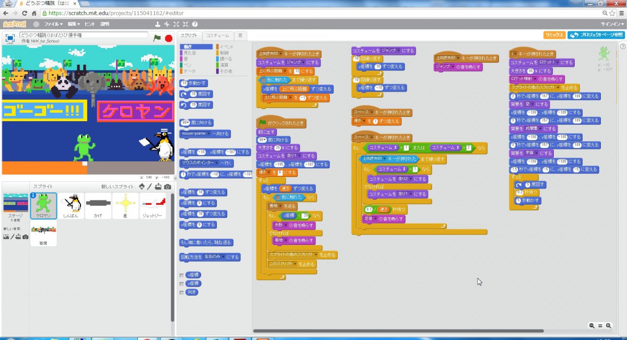627x340 pixels.
Task: Switch to 音 tab
Action: (240, 36)
